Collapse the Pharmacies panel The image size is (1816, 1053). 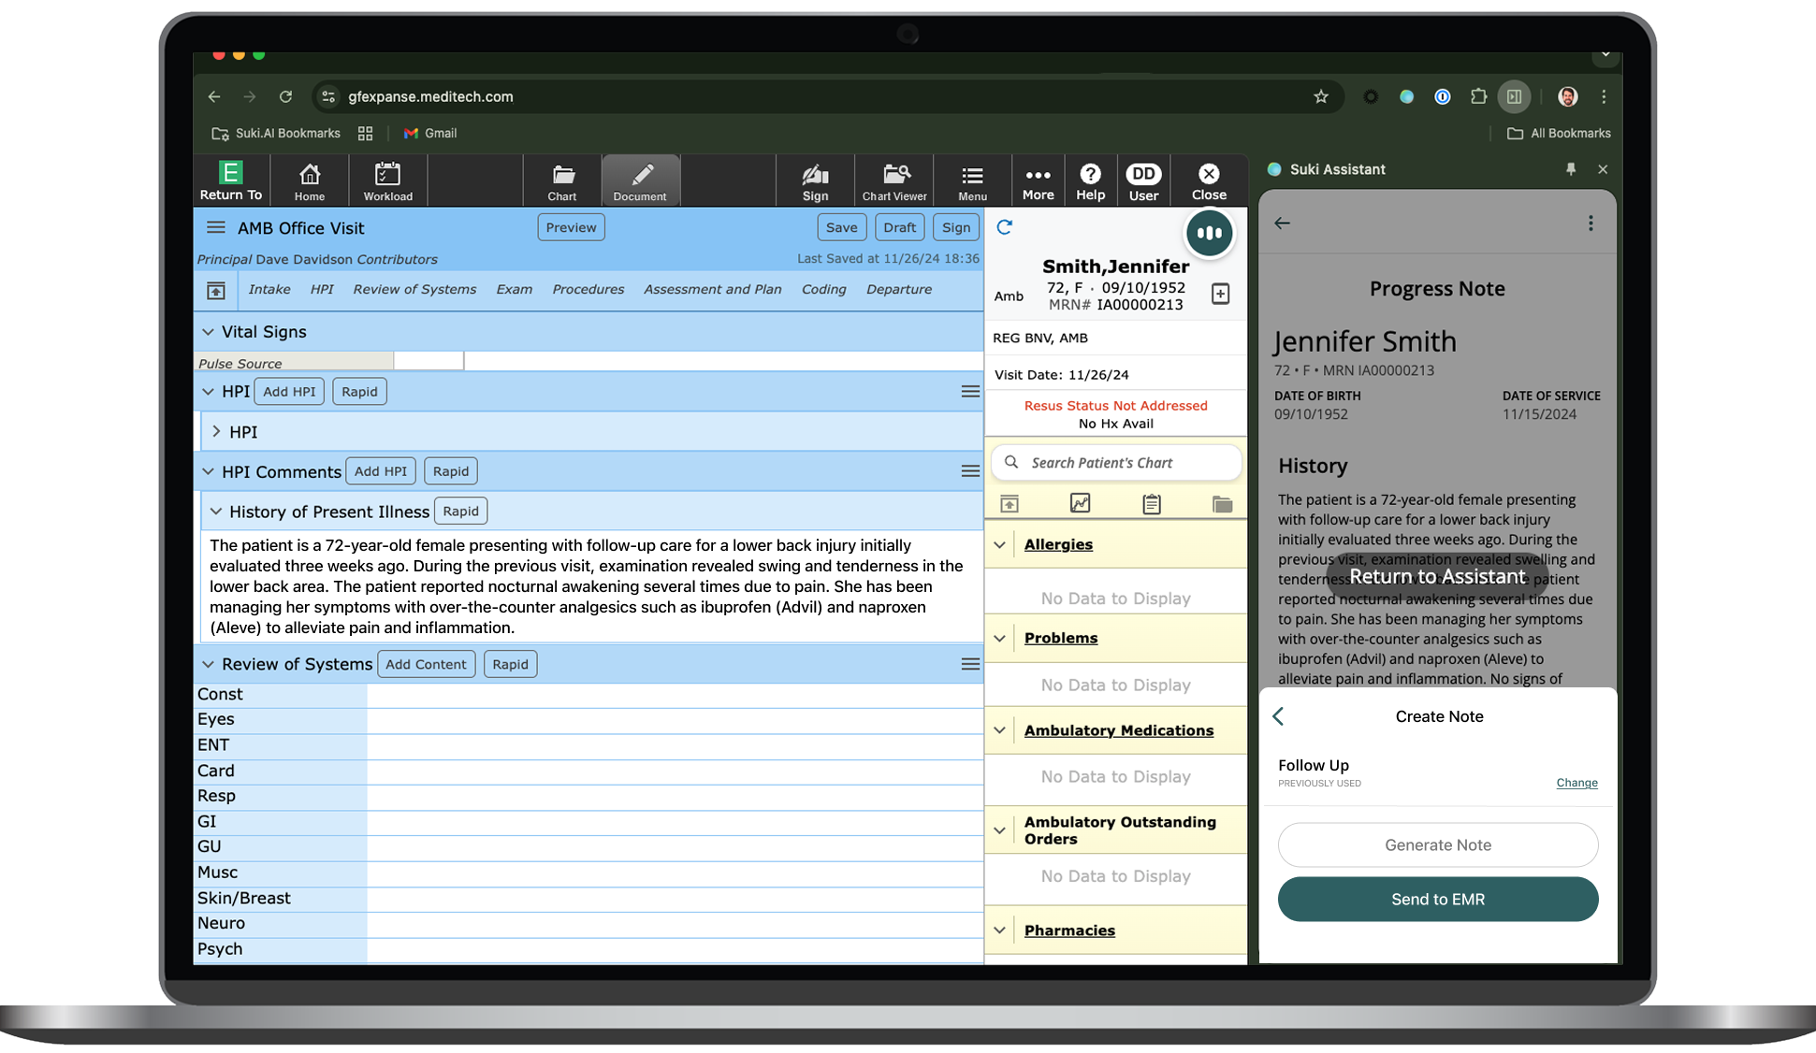(x=1000, y=930)
